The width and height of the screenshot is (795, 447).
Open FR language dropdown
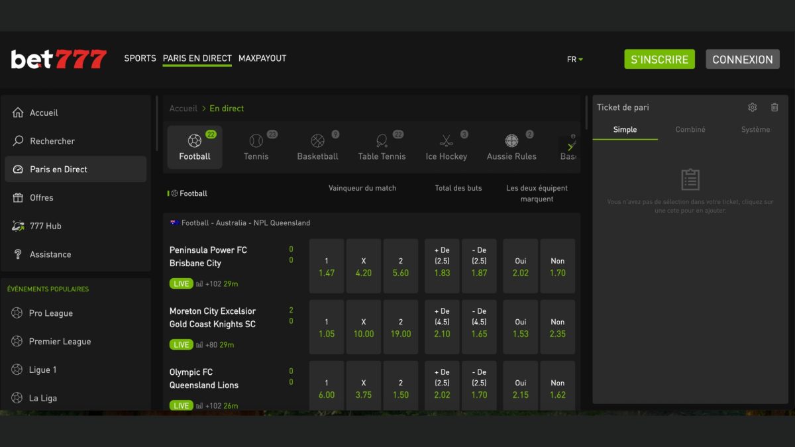tap(574, 59)
